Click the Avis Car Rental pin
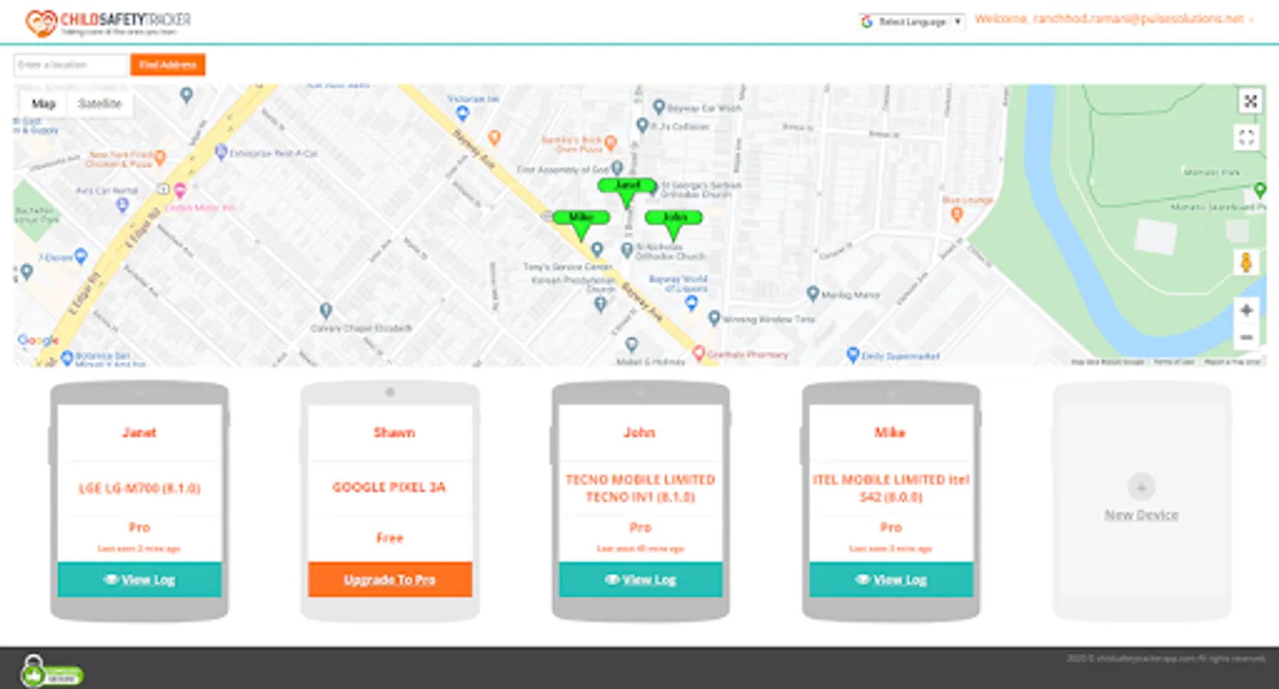This screenshot has width=1279, height=689. pos(122,204)
